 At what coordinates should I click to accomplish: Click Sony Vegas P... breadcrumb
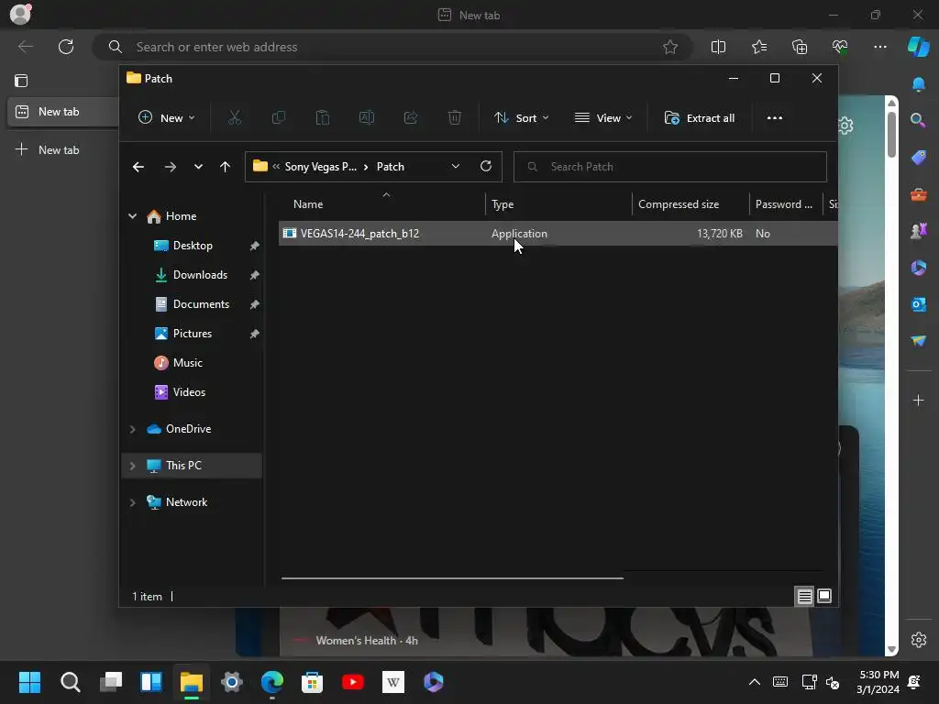click(x=320, y=167)
